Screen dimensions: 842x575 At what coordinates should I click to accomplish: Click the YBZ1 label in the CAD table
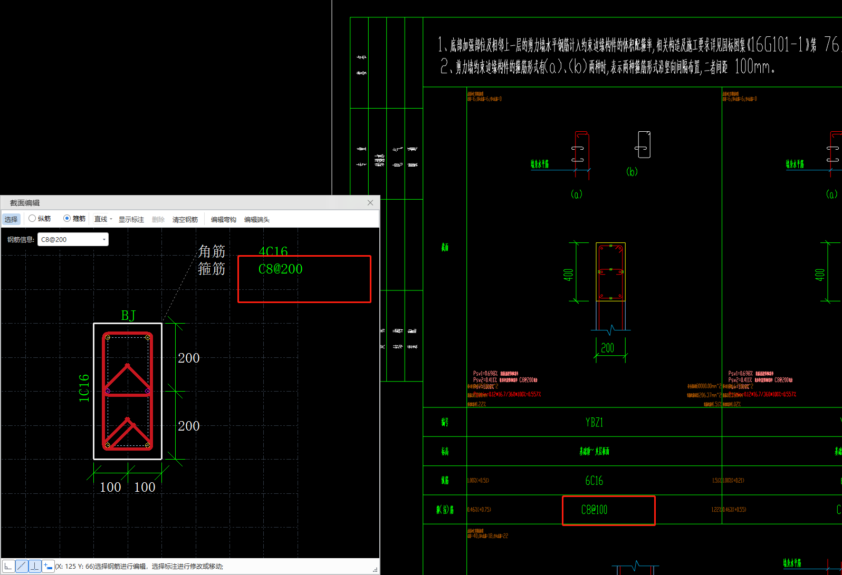click(595, 422)
